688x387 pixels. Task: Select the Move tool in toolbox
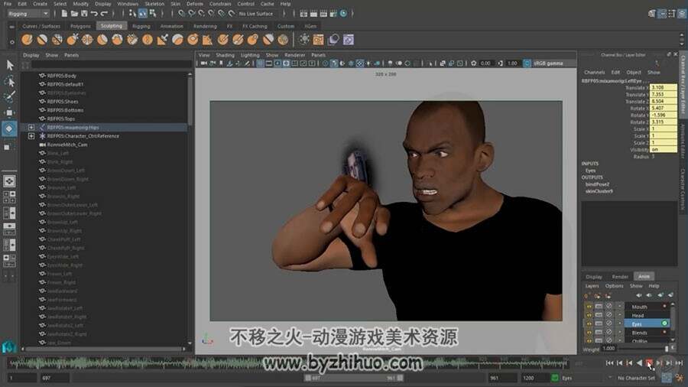click(x=10, y=112)
